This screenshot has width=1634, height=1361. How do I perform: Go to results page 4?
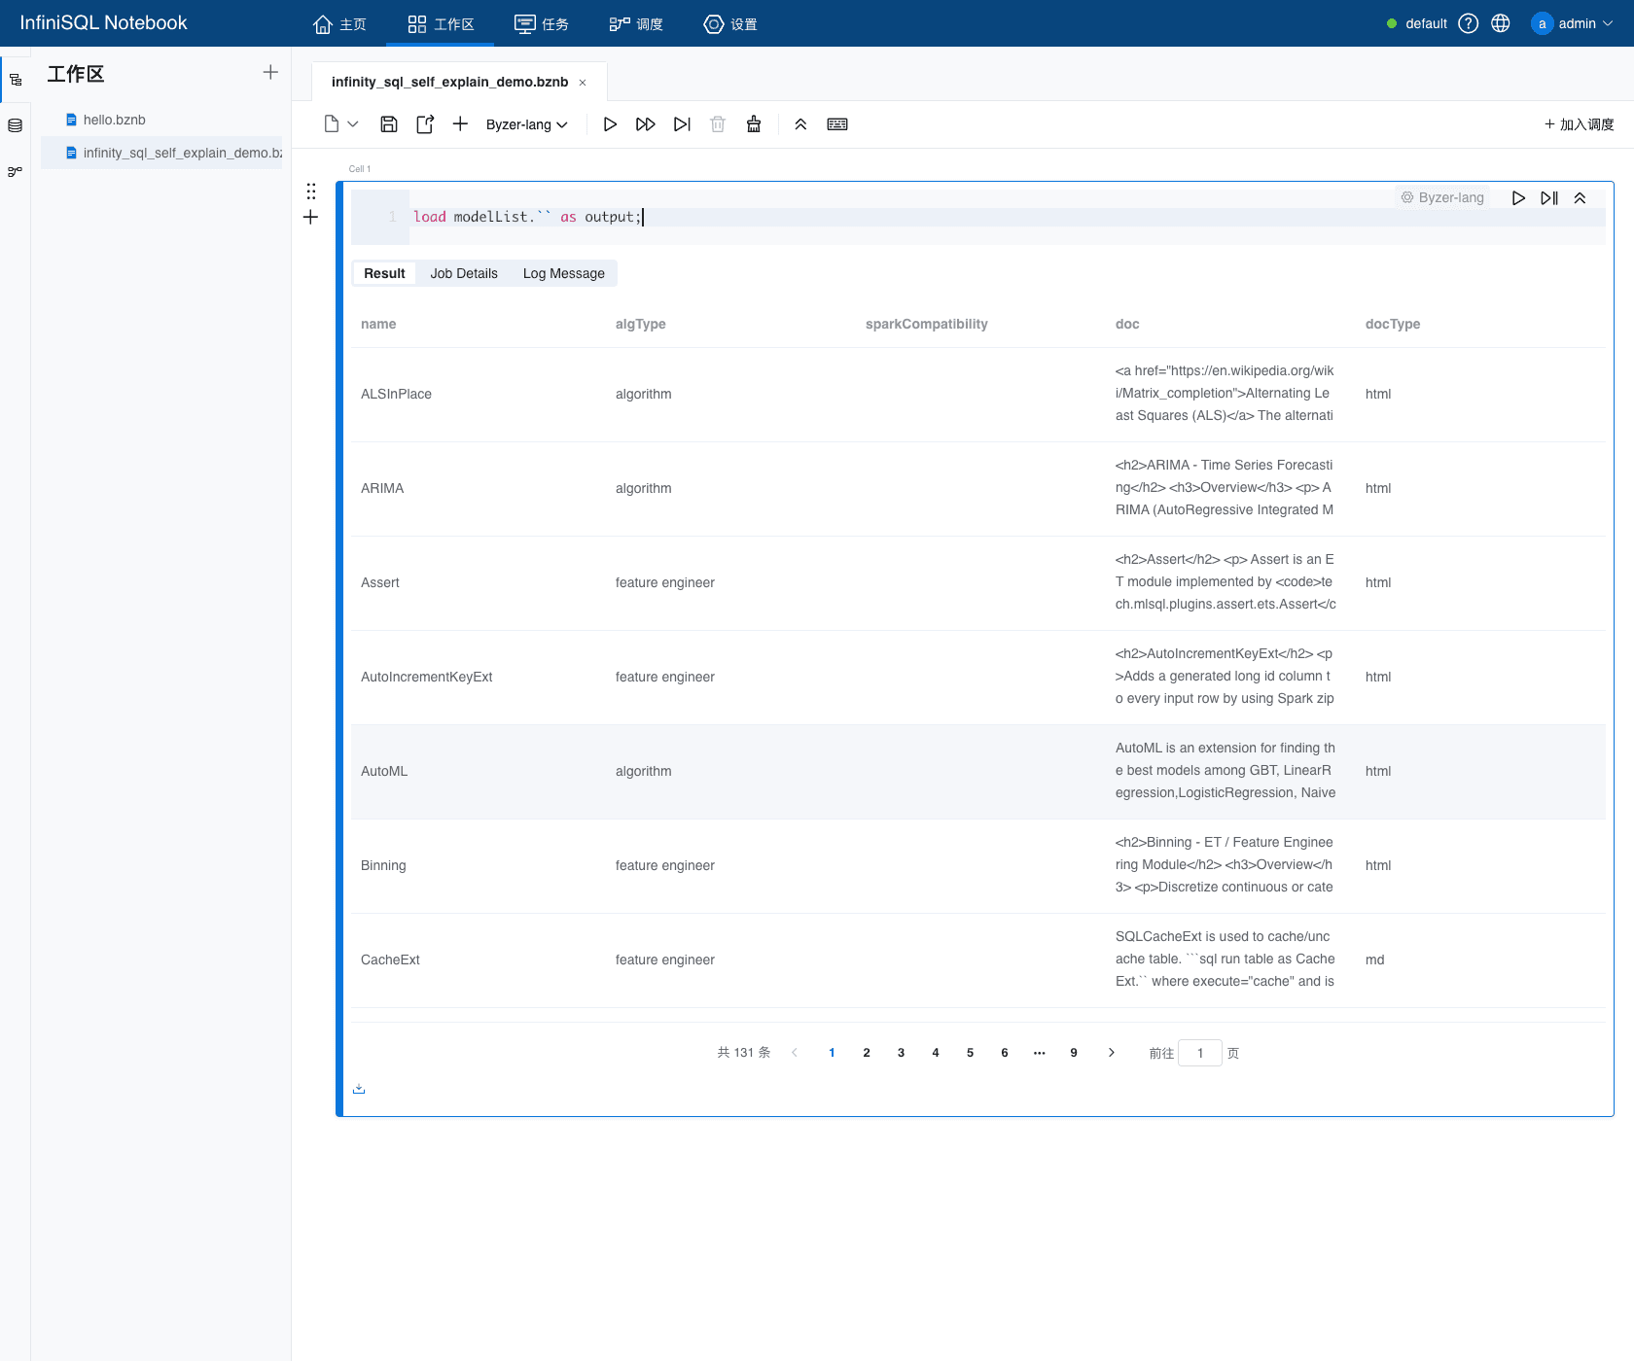coord(936,1053)
